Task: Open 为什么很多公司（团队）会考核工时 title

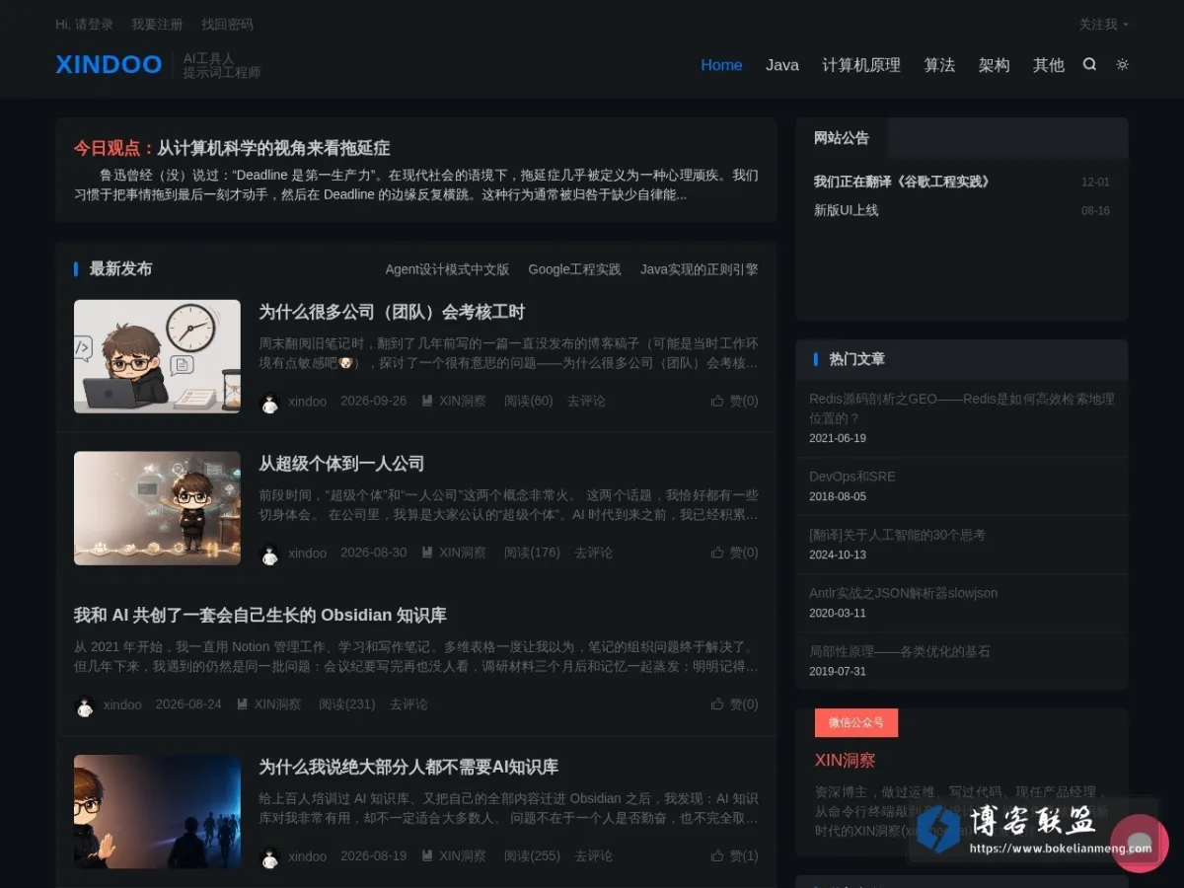Action: tap(392, 312)
